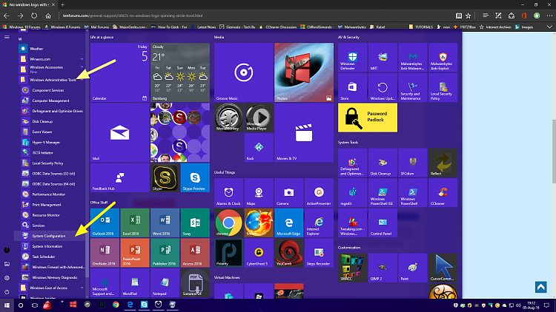Open Internet Explorer tile

click(x=319, y=223)
